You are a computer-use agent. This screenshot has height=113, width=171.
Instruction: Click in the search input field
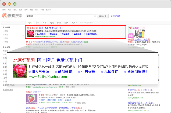[x=59, y=16]
